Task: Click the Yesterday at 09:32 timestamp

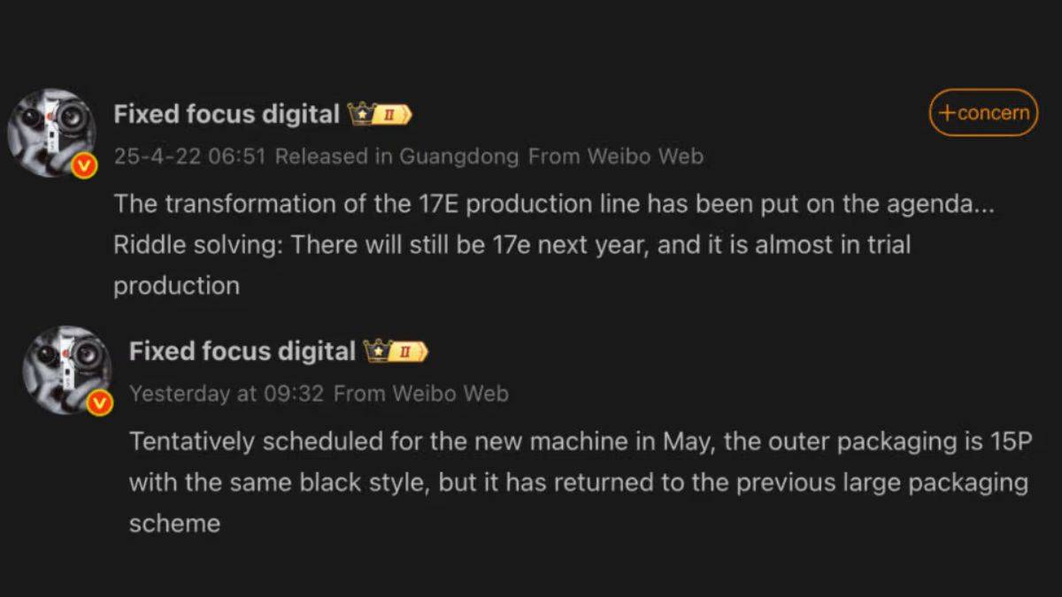Action: coord(227,394)
